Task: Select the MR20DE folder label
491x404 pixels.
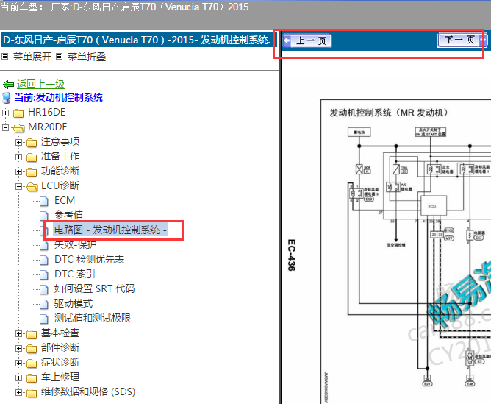Action: [x=48, y=127]
